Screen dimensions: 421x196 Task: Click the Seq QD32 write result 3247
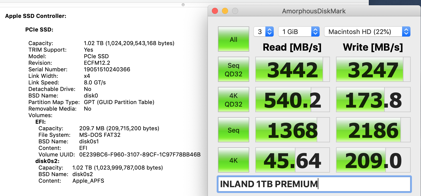tap(373, 69)
